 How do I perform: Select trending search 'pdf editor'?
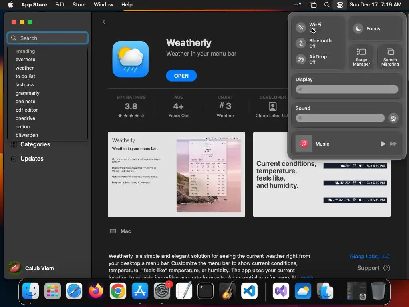click(x=26, y=110)
